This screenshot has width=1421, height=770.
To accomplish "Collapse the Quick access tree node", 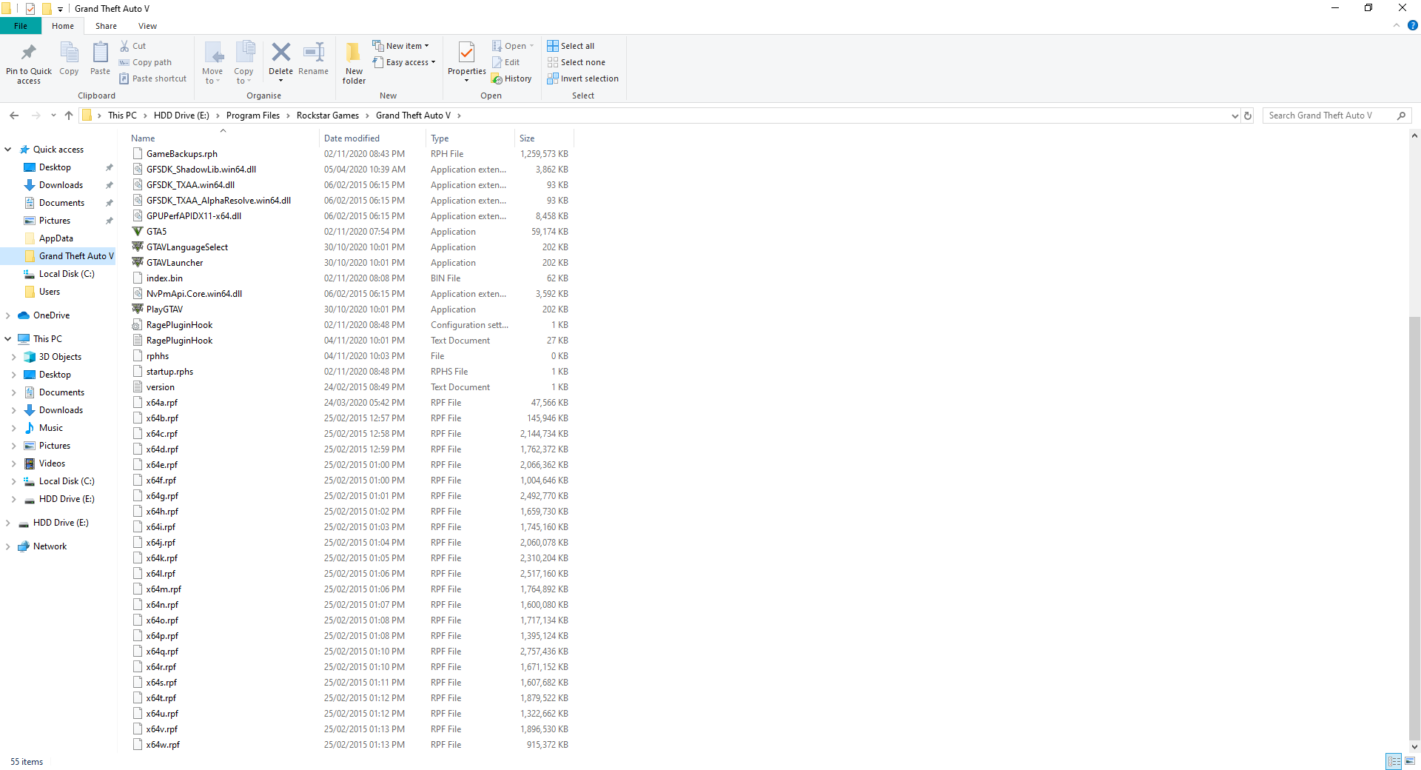I will coord(8,150).
